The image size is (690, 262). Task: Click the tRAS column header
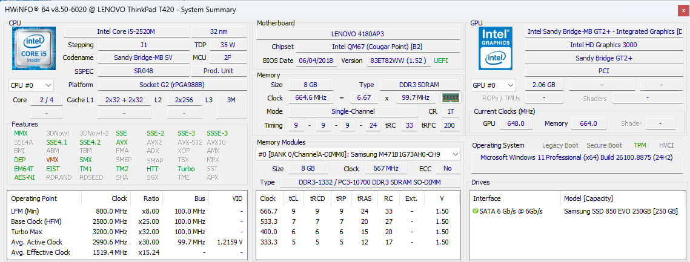pyautogui.click(x=364, y=198)
